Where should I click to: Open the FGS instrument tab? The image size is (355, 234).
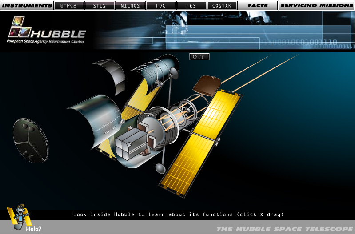191,6
